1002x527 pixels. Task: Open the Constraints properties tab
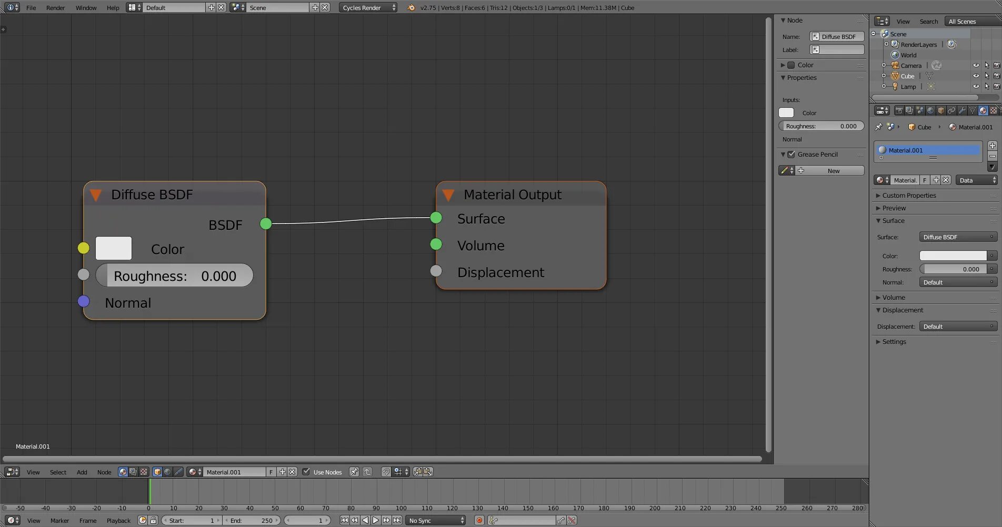[951, 110]
